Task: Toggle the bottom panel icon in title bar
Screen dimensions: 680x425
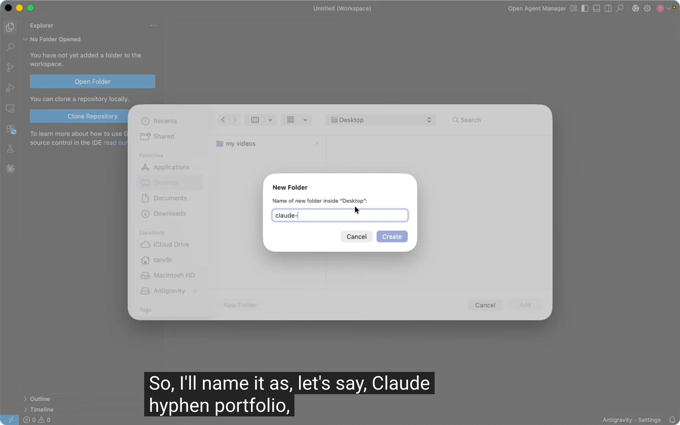Action: (x=596, y=8)
